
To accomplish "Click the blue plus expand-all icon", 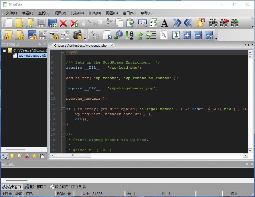I will 187,35.
